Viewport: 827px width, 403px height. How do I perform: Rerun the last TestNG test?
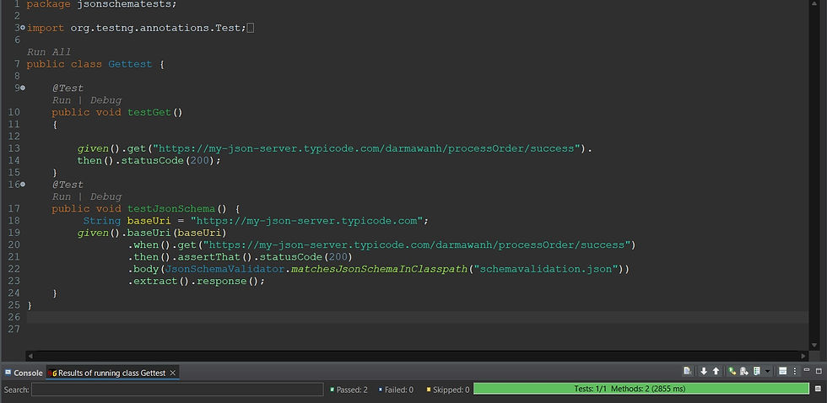click(732, 371)
